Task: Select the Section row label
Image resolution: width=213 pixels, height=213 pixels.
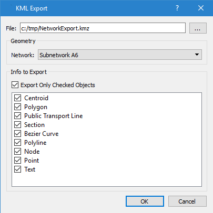Action: click(34, 125)
